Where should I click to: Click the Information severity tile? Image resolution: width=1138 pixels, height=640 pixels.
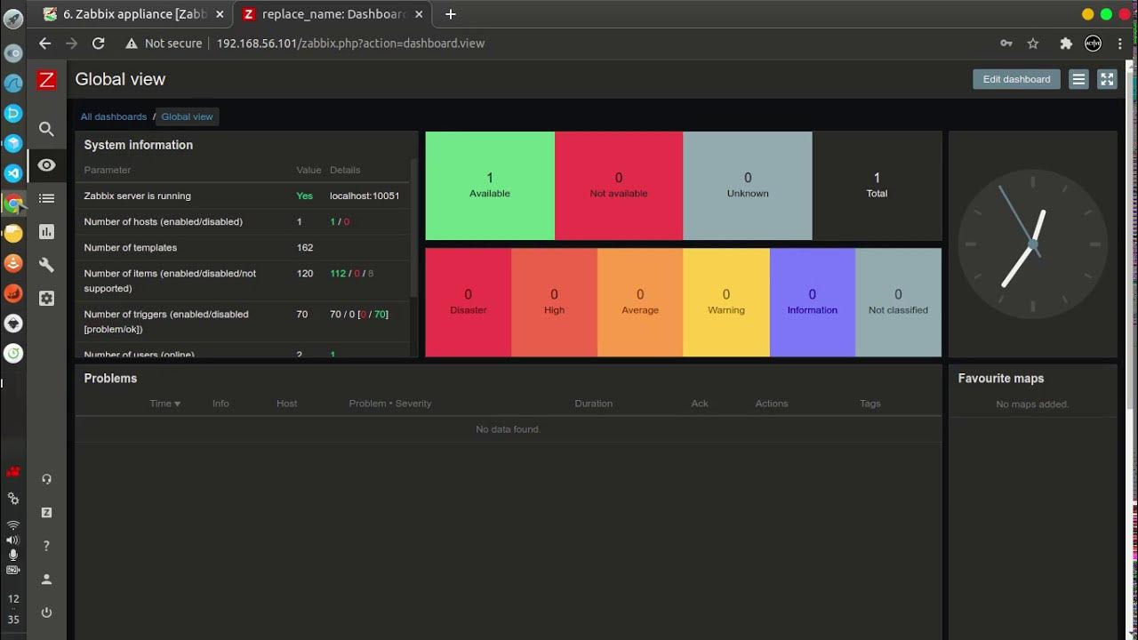click(x=813, y=302)
